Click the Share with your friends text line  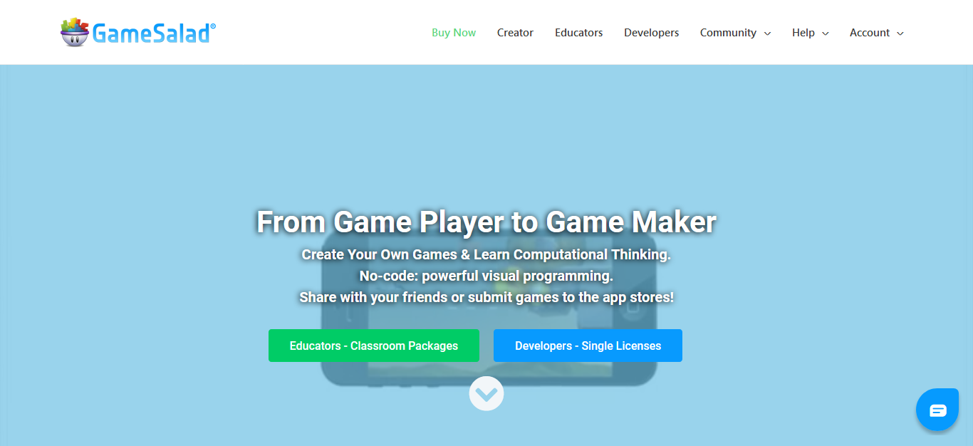click(x=486, y=297)
